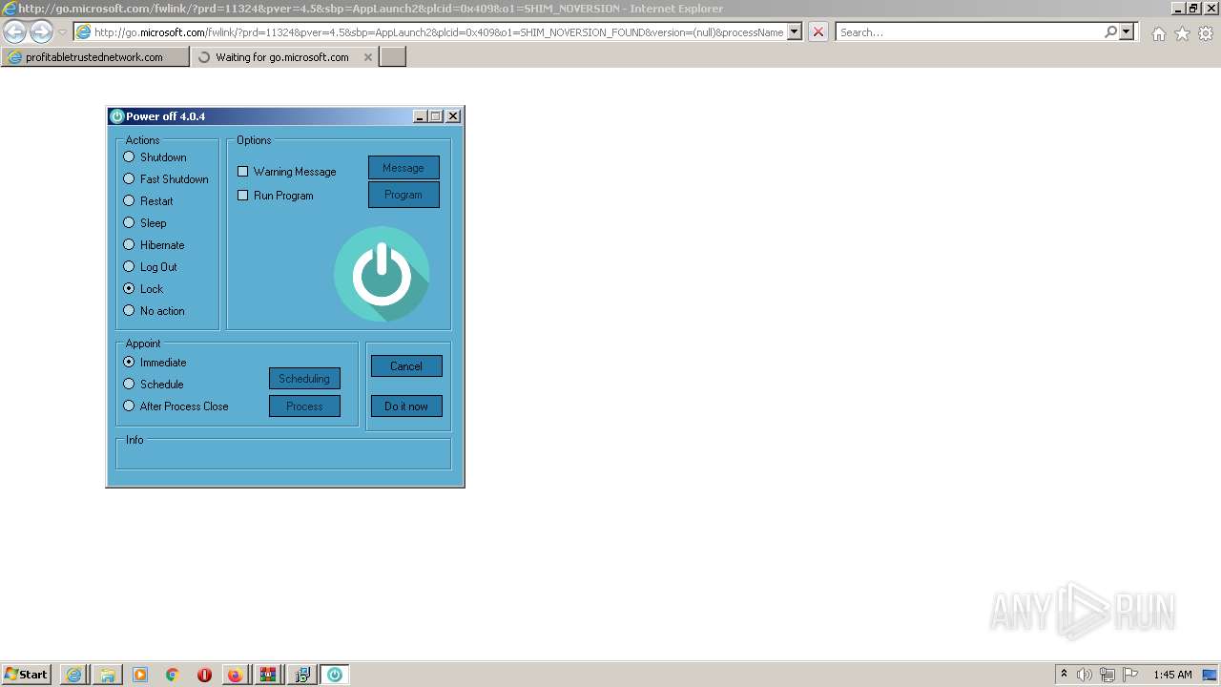Screen dimensions: 1221x687
Task: Click the Program button
Action: pyautogui.click(x=404, y=195)
